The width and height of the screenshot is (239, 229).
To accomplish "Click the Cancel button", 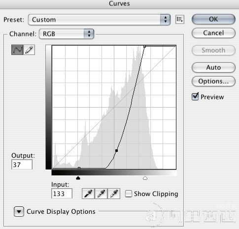I will coord(213,33).
